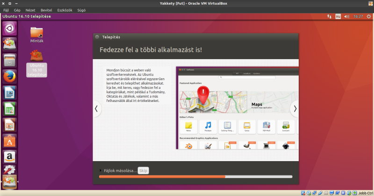Open LibreOffice Calc in the launcher
Screen dimensions: 374x196
9,109
